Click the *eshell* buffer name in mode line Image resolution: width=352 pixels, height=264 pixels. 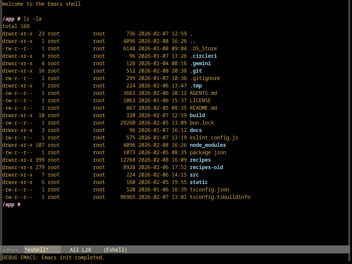[x=37, y=250]
